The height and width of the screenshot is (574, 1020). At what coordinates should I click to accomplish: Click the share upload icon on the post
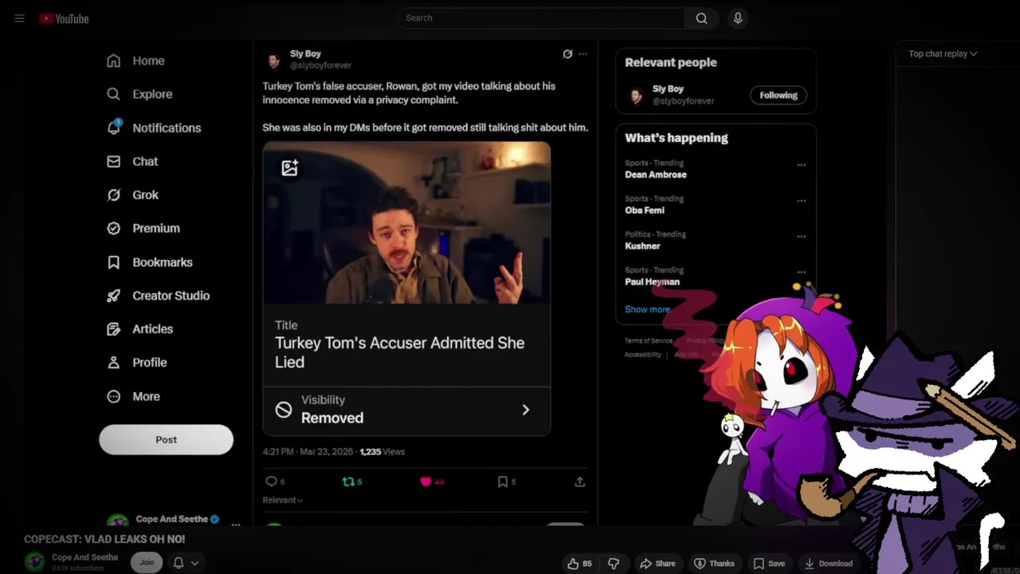pyautogui.click(x=579, y=482)
